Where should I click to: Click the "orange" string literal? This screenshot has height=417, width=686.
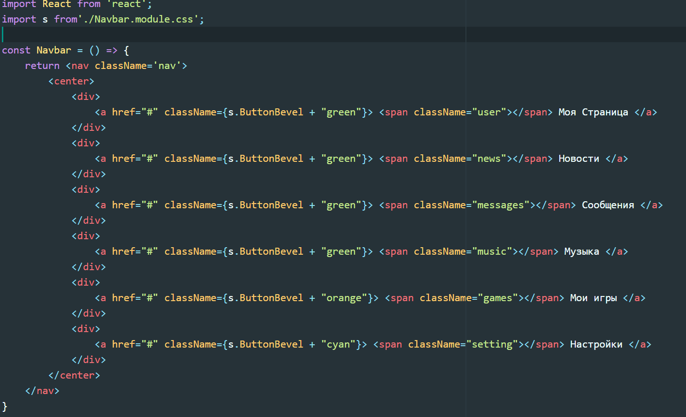[344, 298]
